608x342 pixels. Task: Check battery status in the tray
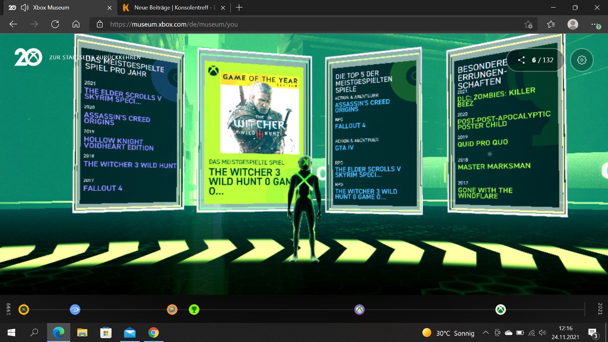coord(520,333)
